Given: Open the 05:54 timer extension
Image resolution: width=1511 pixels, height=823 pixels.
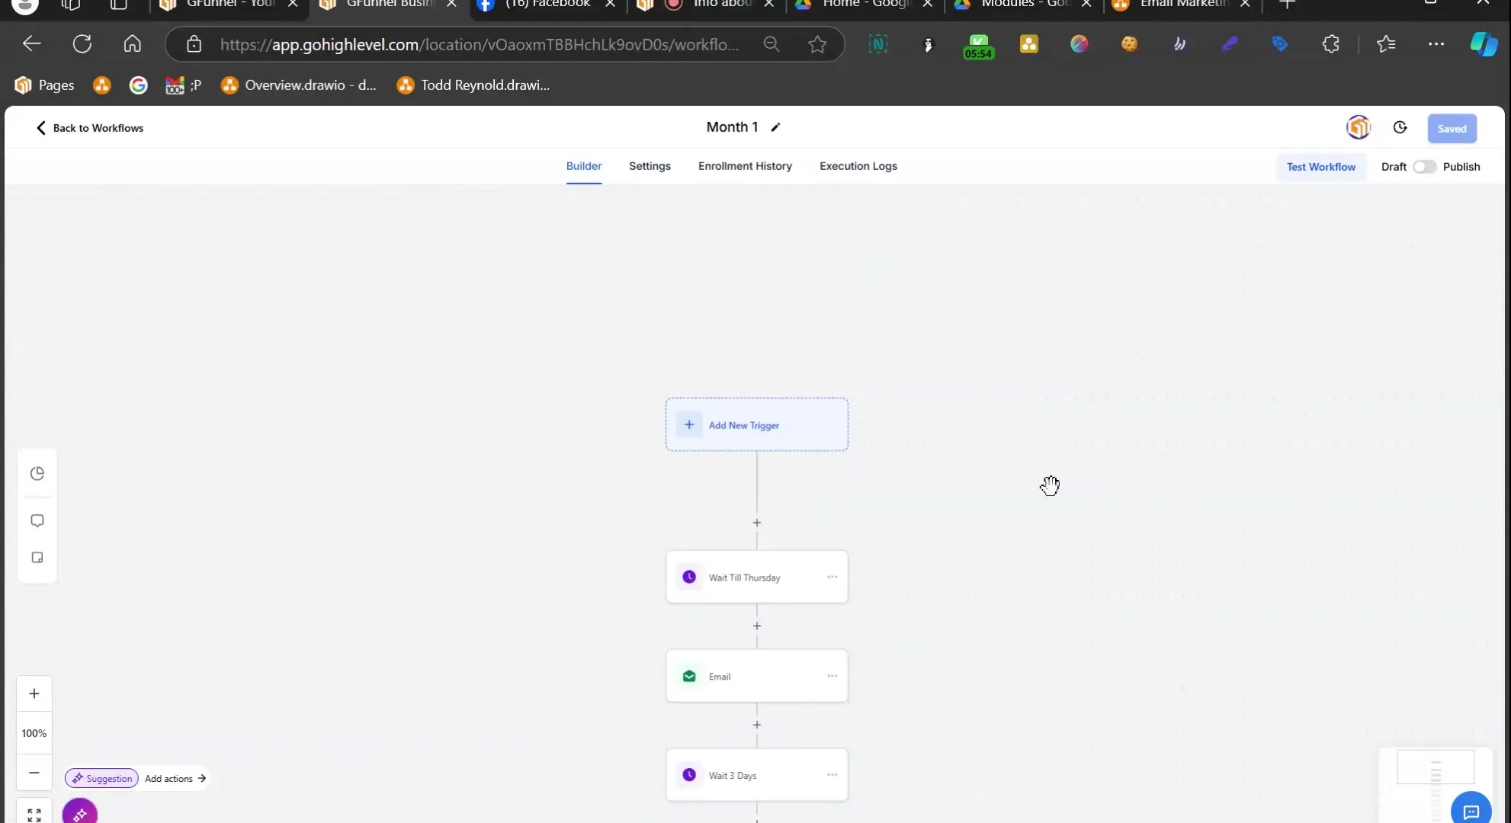Looking at the screenshot, I should pyautogui.click(x=978, y=46).
